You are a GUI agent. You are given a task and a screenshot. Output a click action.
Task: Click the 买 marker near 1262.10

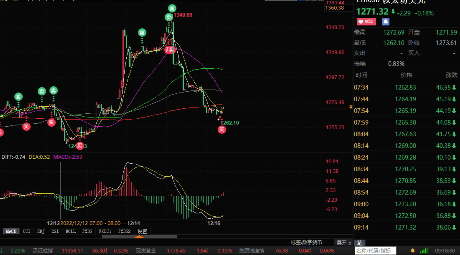pos(222,129)
